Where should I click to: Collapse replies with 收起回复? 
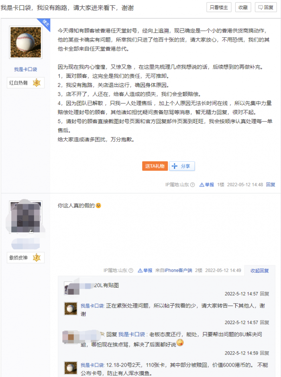pyautogui.click(x=260, y=271)
